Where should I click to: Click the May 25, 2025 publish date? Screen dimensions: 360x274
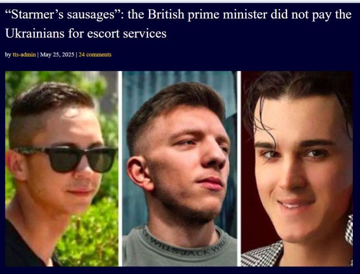point(57,55)
